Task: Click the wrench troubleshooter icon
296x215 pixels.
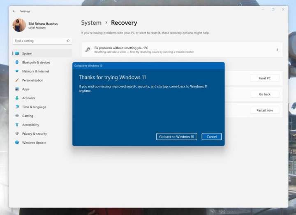Action: tap(88, 50)
